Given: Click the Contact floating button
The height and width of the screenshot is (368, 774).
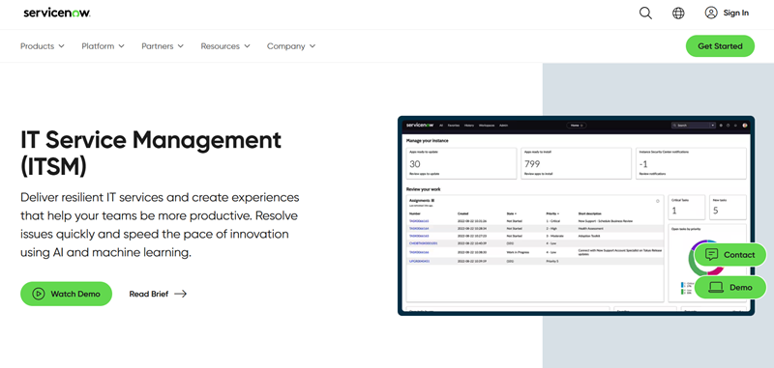Looking at the screenshot, I should (730, 255).
